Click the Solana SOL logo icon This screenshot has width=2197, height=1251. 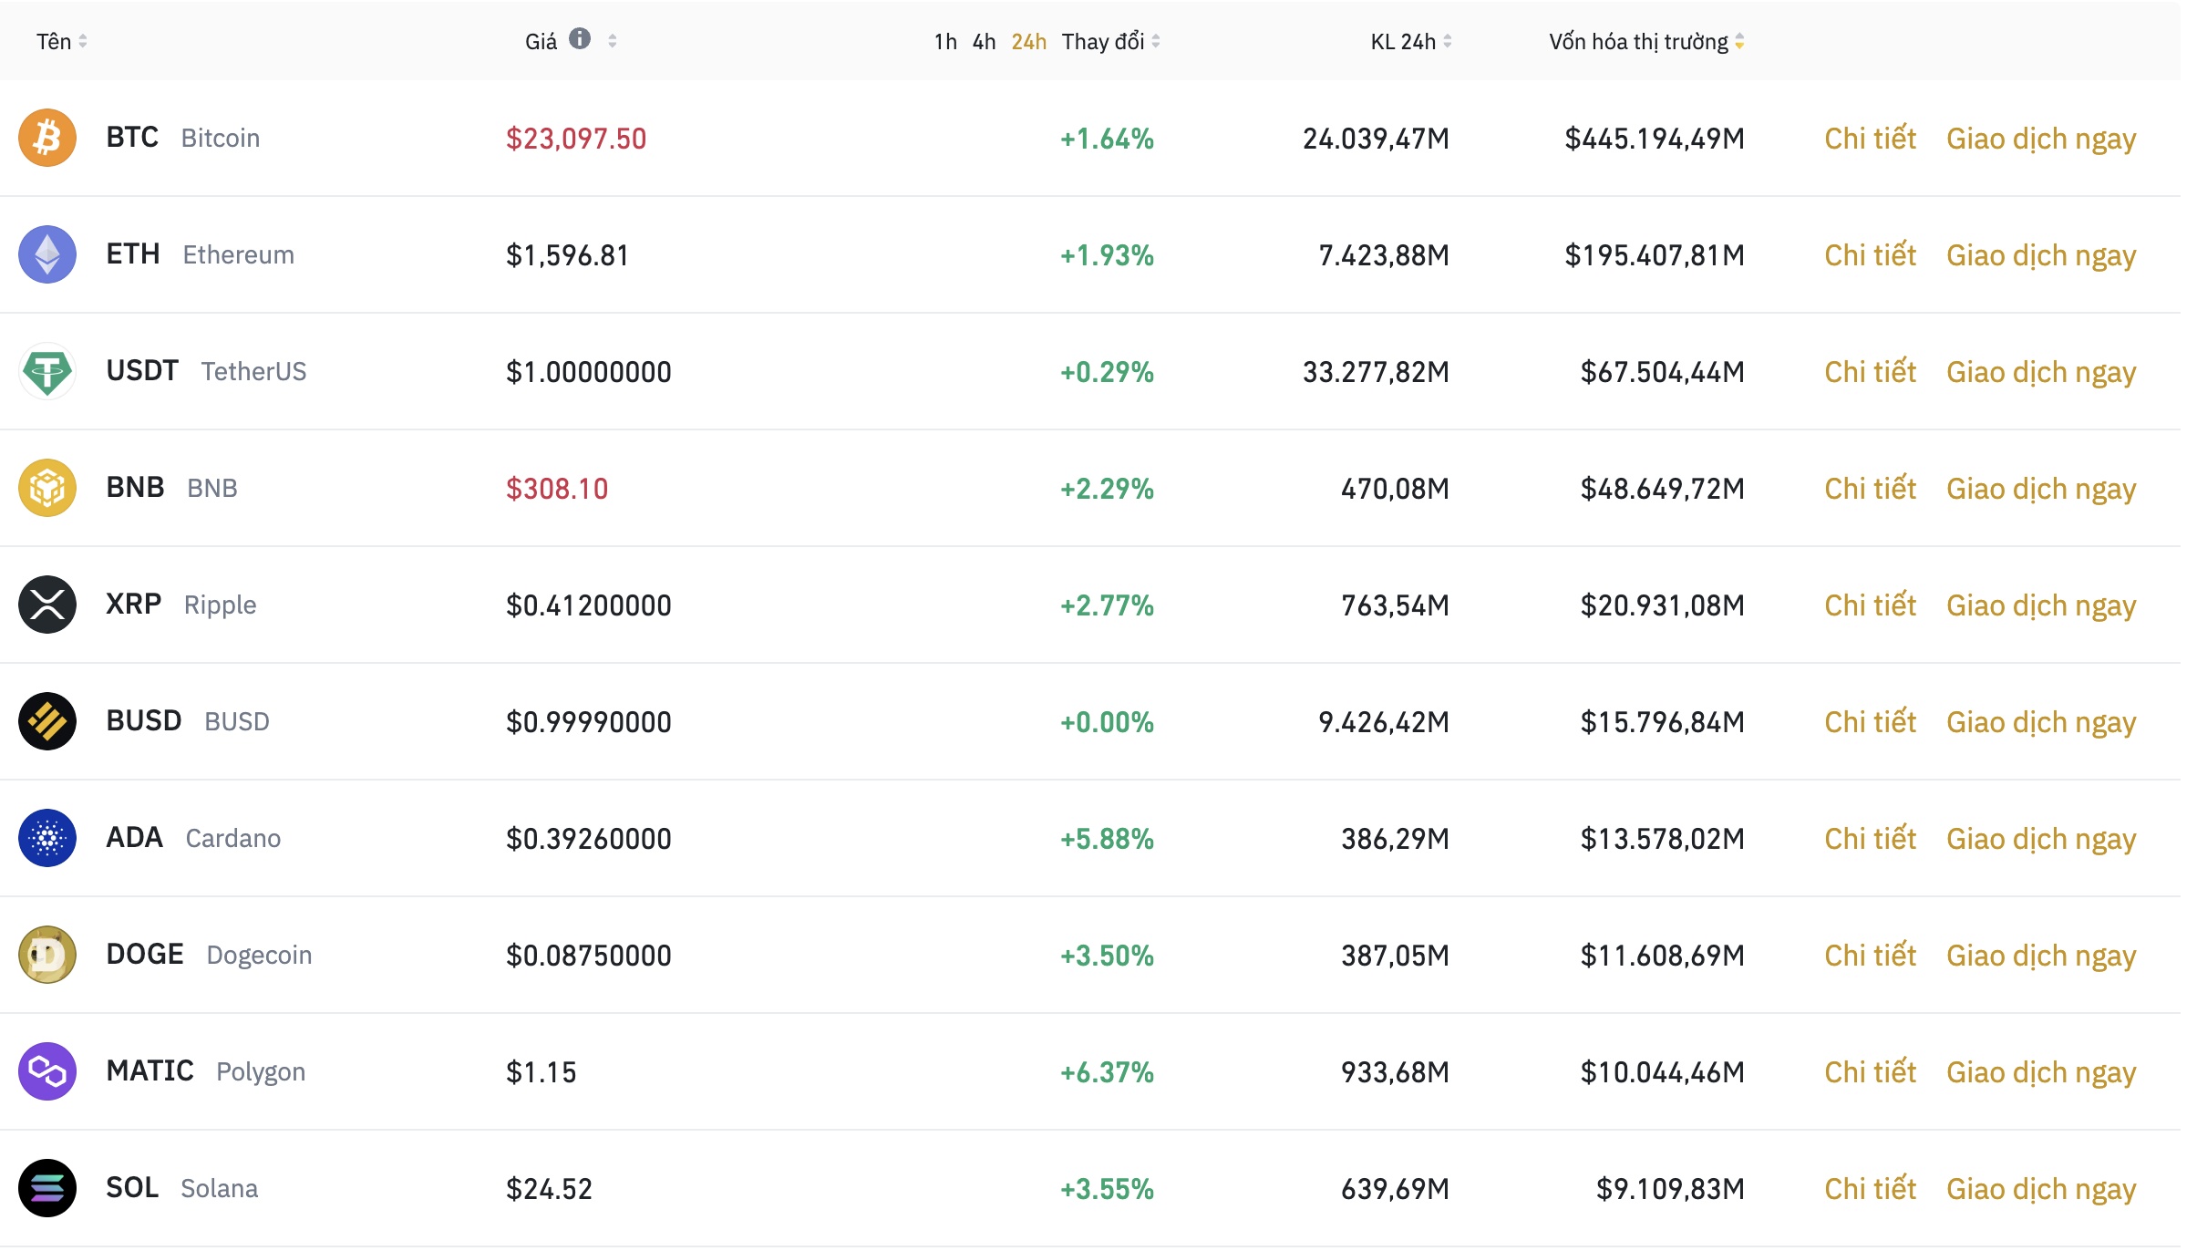[x=47, y=1188]
